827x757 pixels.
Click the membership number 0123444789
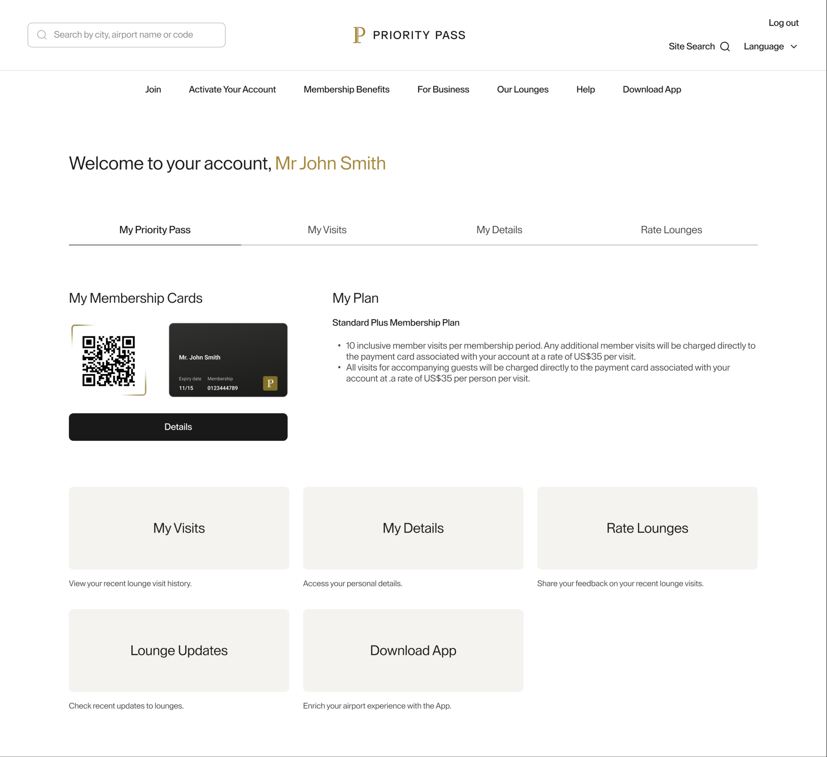click(222, 388)
